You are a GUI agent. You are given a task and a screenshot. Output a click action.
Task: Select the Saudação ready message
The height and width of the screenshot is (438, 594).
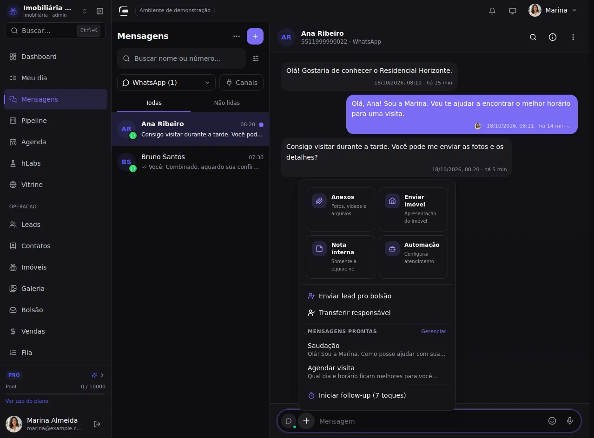(x=376, y=349)
